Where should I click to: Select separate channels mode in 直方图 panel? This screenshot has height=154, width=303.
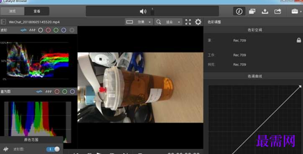(48, 91)
